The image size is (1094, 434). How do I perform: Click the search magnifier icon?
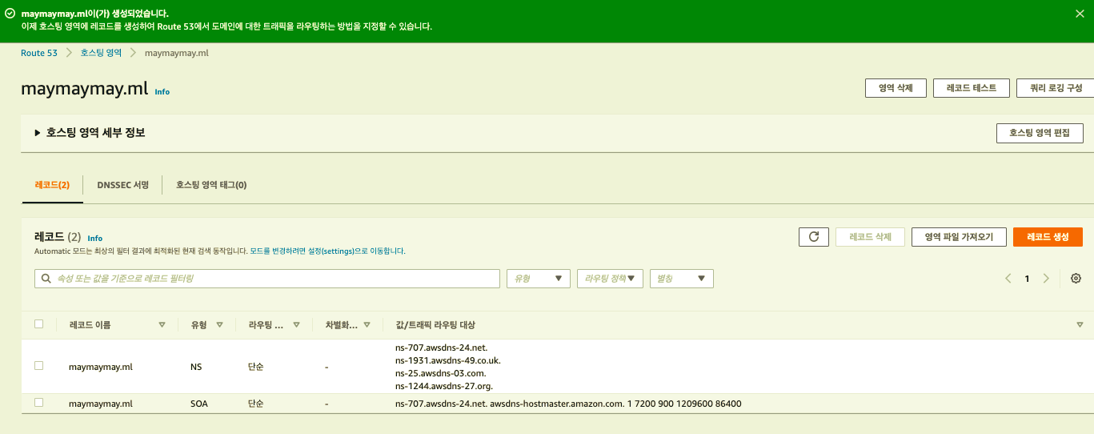[46, 279]
